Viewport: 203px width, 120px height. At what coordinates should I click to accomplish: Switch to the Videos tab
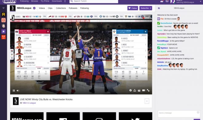click(42, 8)
